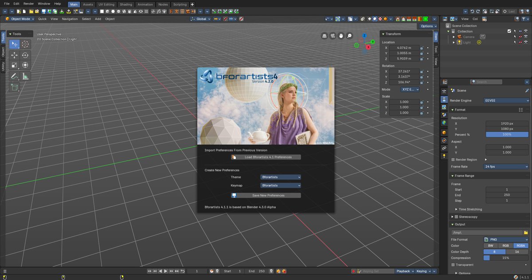This screenshot has width=532, height=280.
Task: Enable the Transparent checkbox
Action: (x=453, y=265)
